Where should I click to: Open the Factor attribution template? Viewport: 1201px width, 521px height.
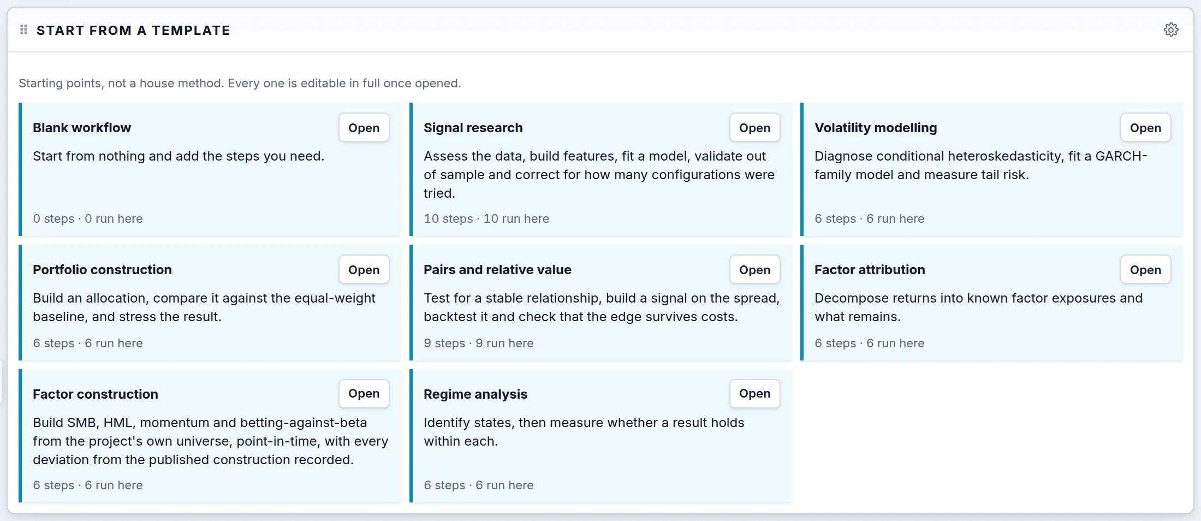[1146, 270]
